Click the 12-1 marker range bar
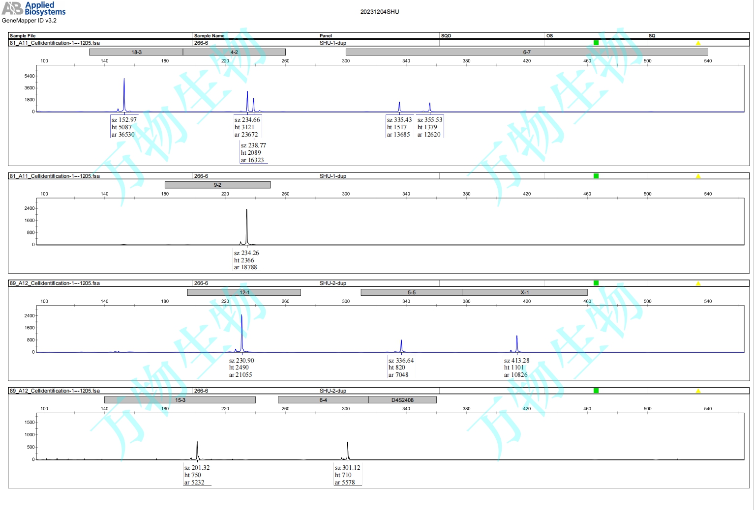The width and height of the screenshot is (754, 510). pos(244,292)
